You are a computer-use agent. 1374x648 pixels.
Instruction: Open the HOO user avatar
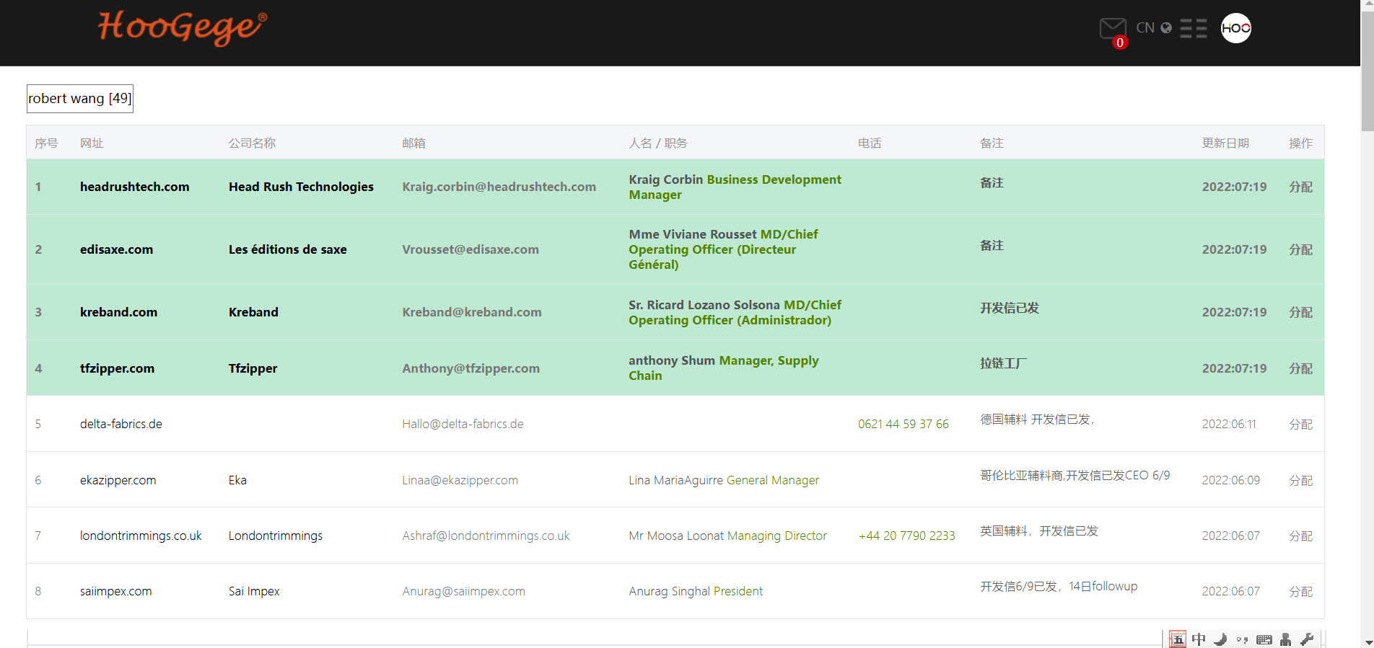click(1235, 28)
